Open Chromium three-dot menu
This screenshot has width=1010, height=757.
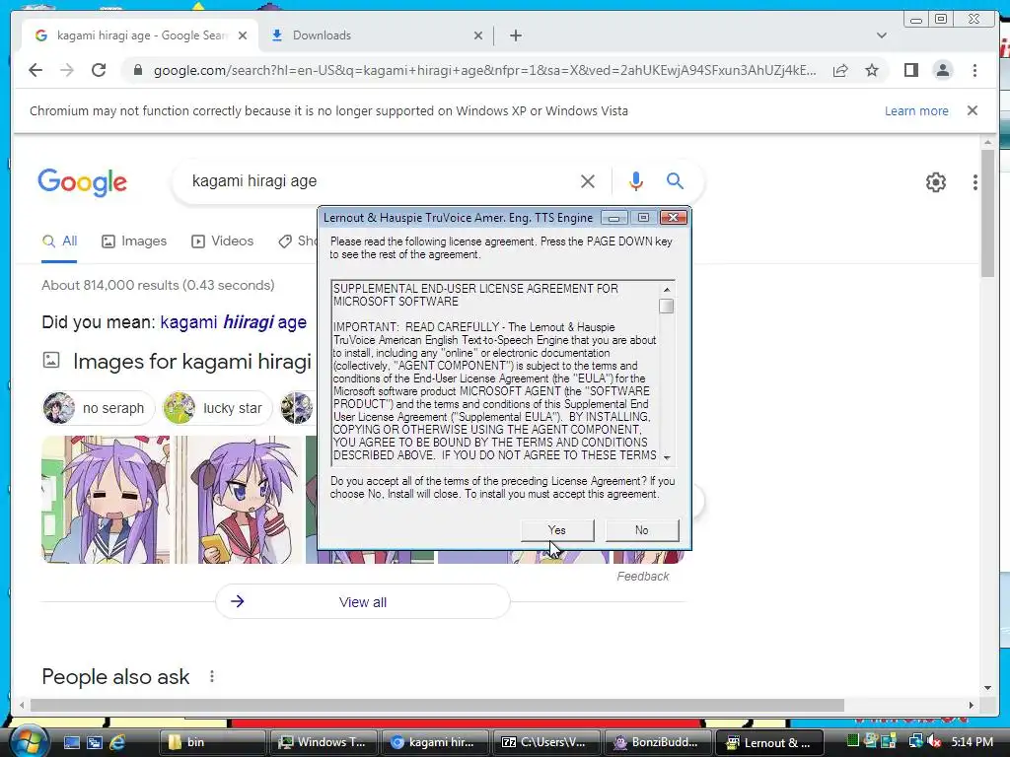[x=974, y=70]
